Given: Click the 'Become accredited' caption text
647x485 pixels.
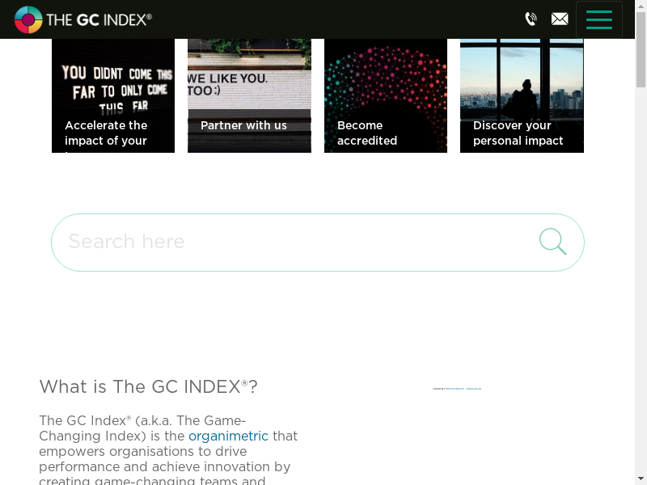Looking at the screenshot, I should 367,133.
